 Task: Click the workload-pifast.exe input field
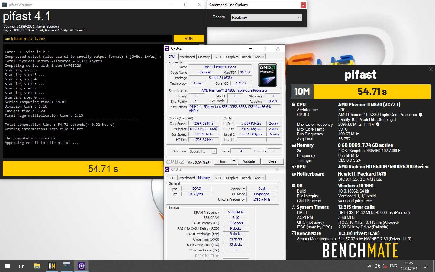click(88, 38)
